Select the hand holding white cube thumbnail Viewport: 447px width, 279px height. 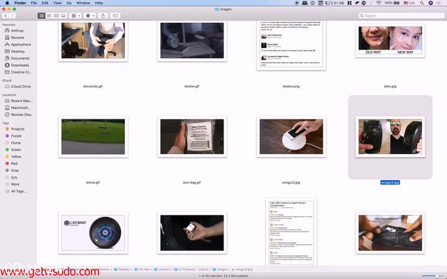pos(192,233)
